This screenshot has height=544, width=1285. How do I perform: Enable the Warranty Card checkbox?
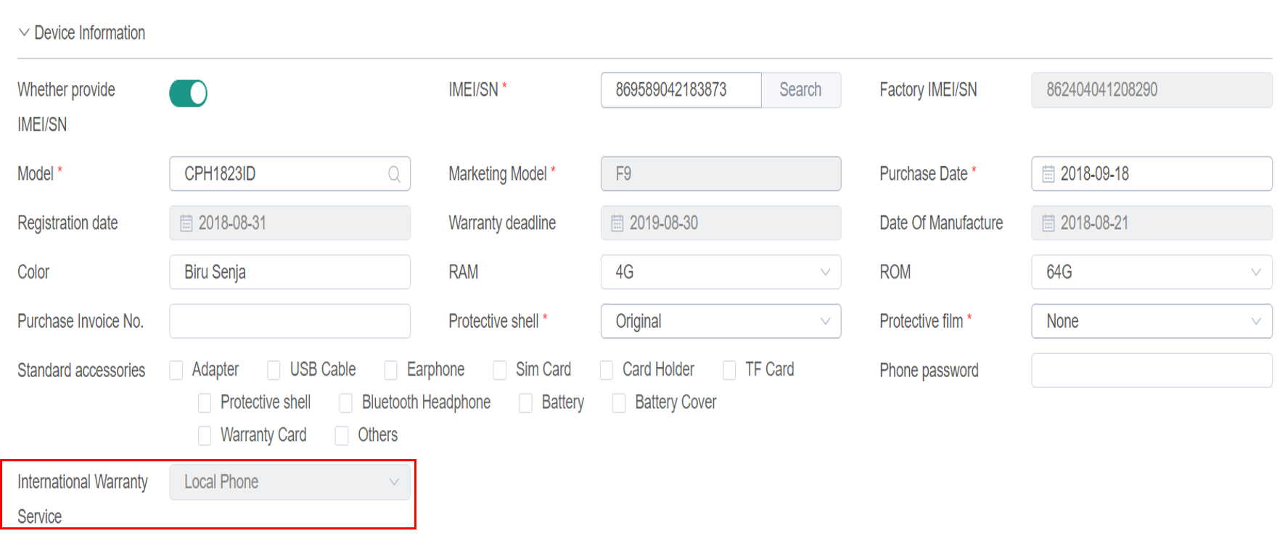205,435
